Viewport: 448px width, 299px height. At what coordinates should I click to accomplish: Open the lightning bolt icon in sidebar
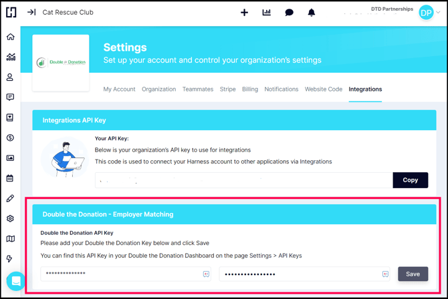(x=10, y=259)
